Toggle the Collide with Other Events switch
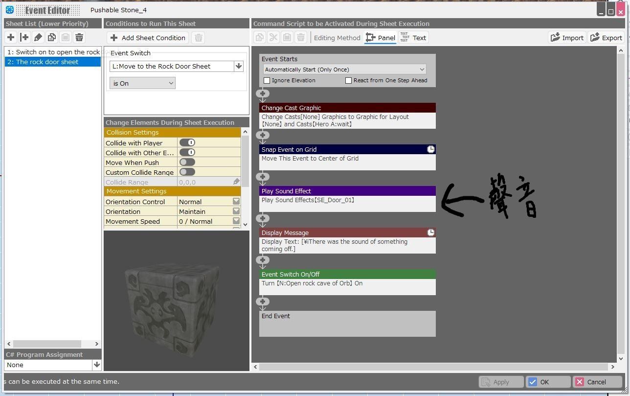 (x=187, y=152)
